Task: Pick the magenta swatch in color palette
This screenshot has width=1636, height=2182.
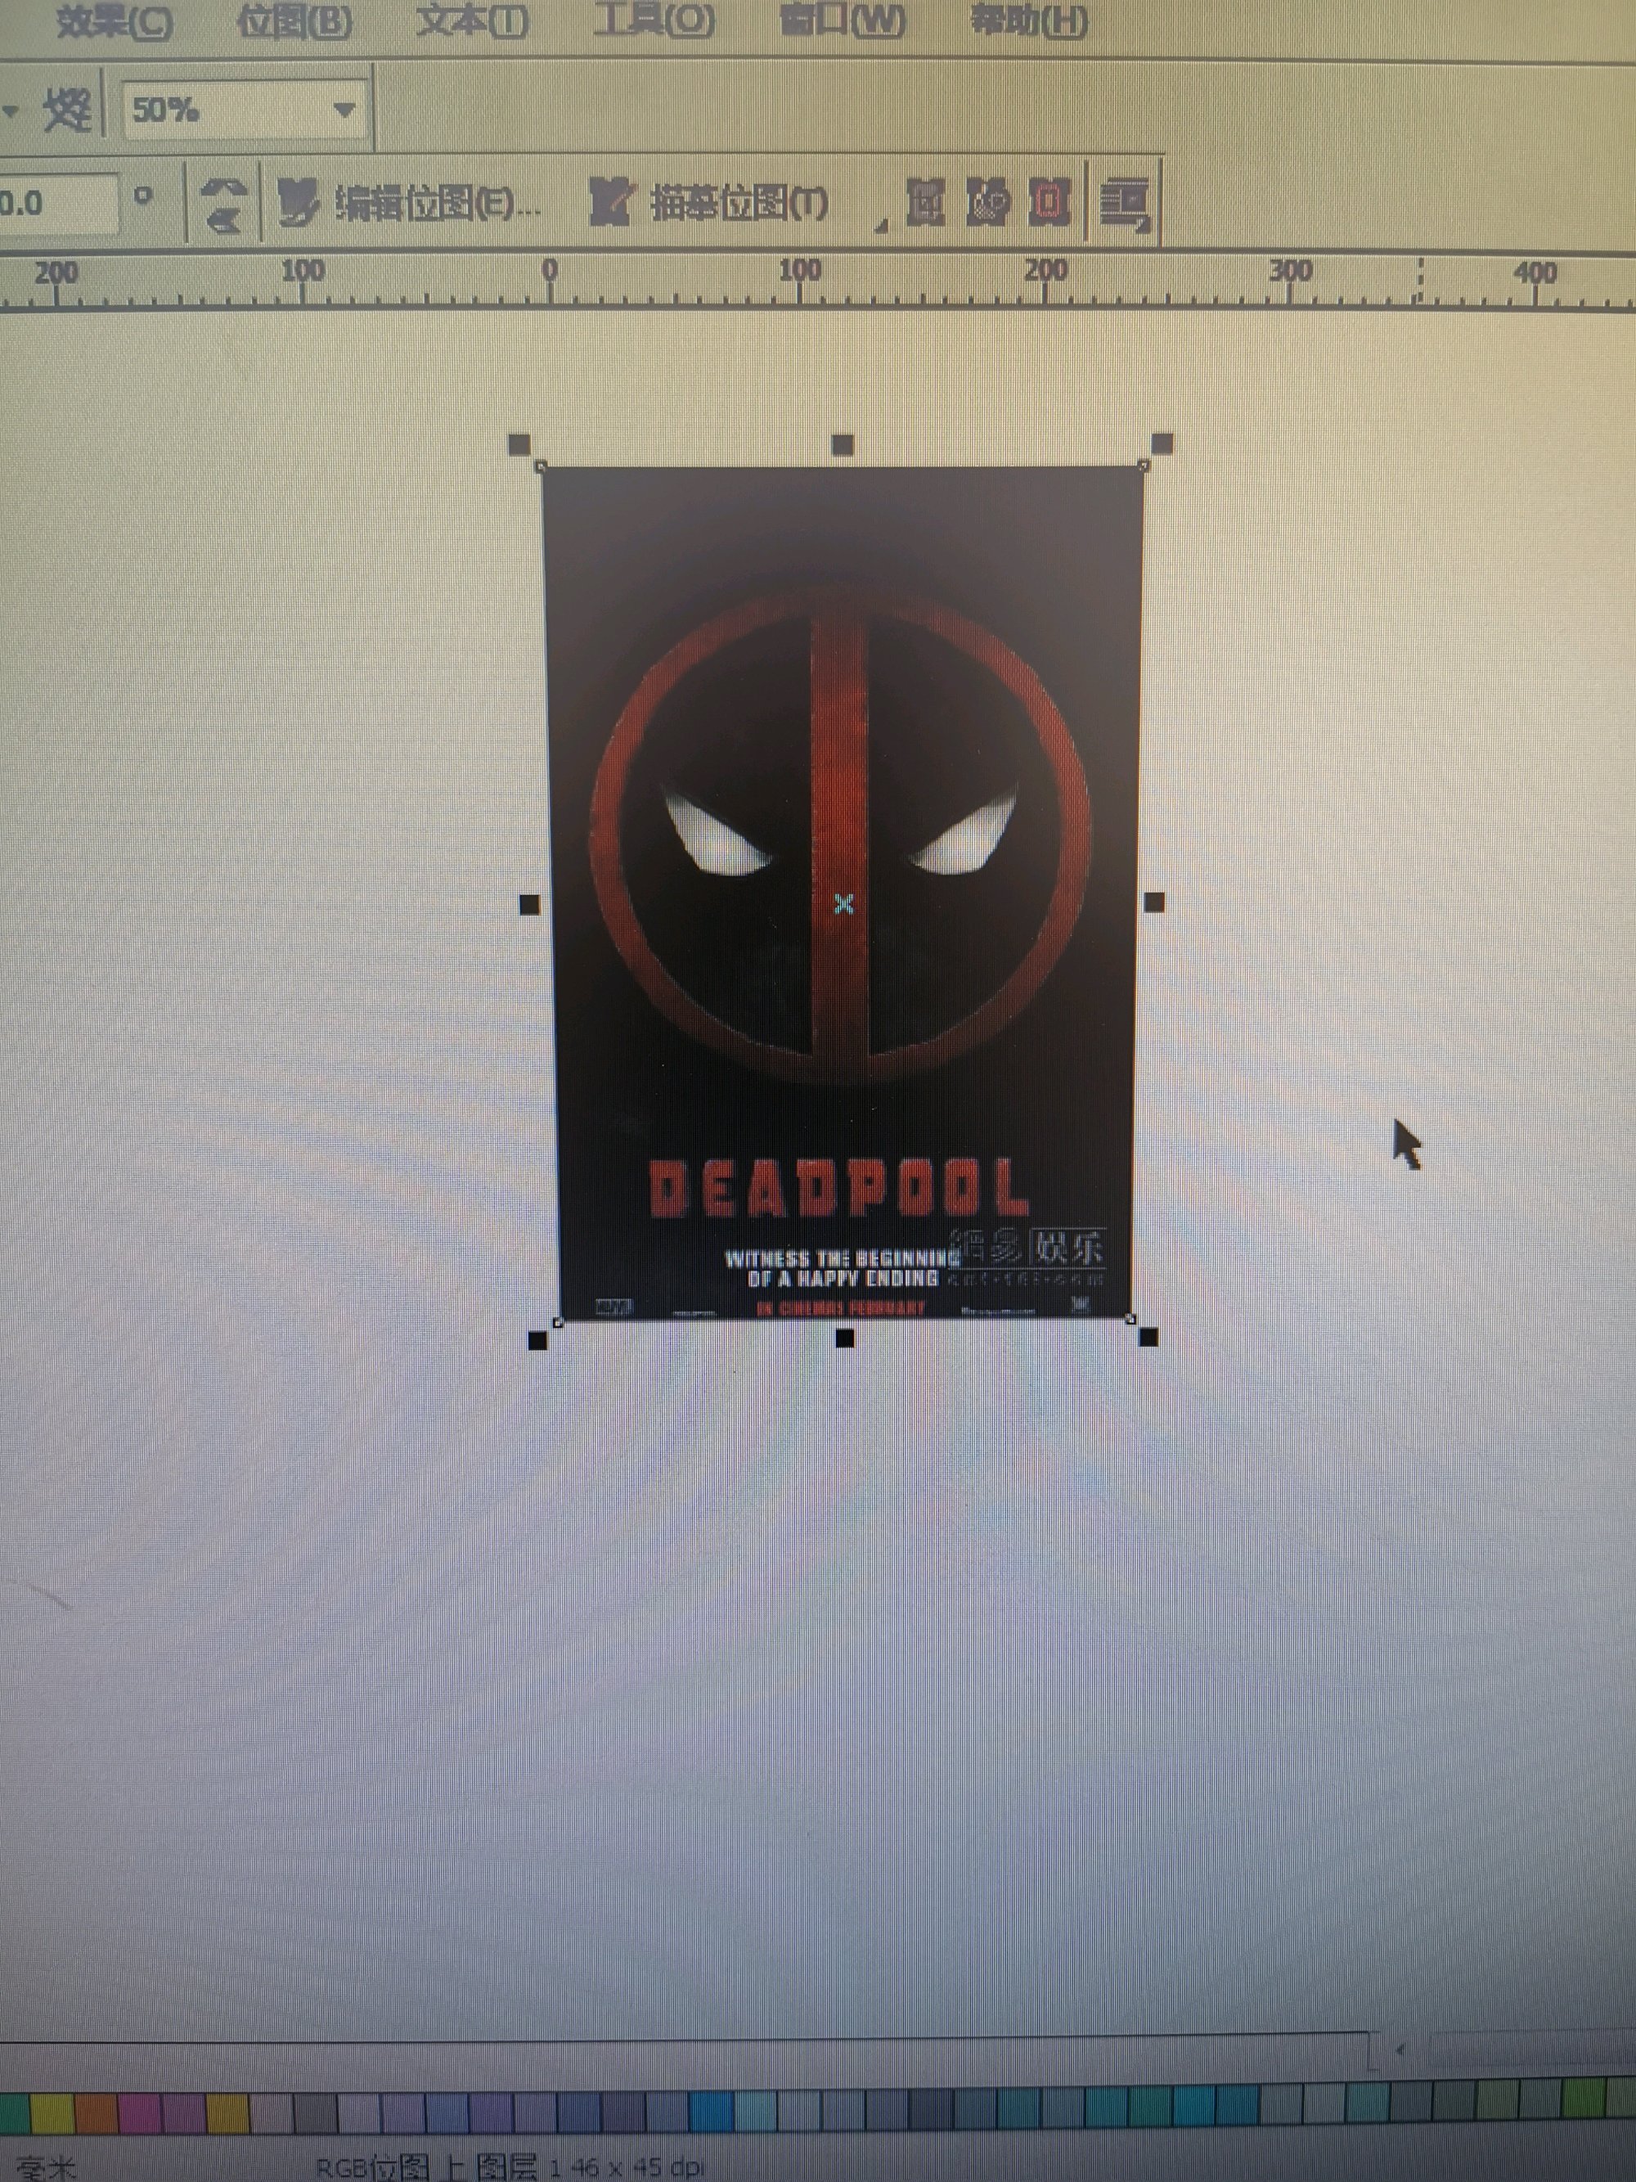Action: pos(140,2114)
